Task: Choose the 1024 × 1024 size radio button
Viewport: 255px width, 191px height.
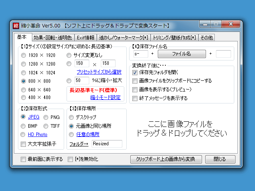Action: pyautogui.click(x=24, y=72)
